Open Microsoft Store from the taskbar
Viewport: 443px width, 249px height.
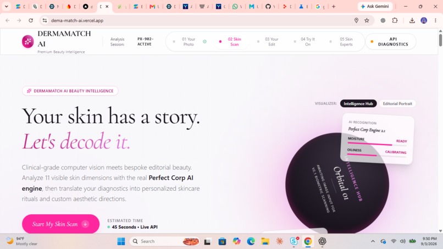222,241
